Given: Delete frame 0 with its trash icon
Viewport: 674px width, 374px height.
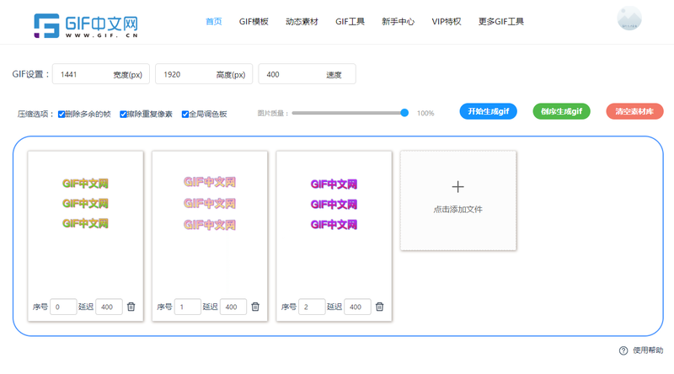Looking at the screenshot, I should coord(131,307).
